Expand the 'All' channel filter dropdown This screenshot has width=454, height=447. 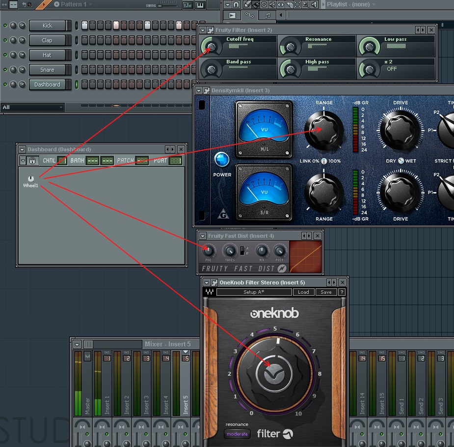(x=61, y=107)
